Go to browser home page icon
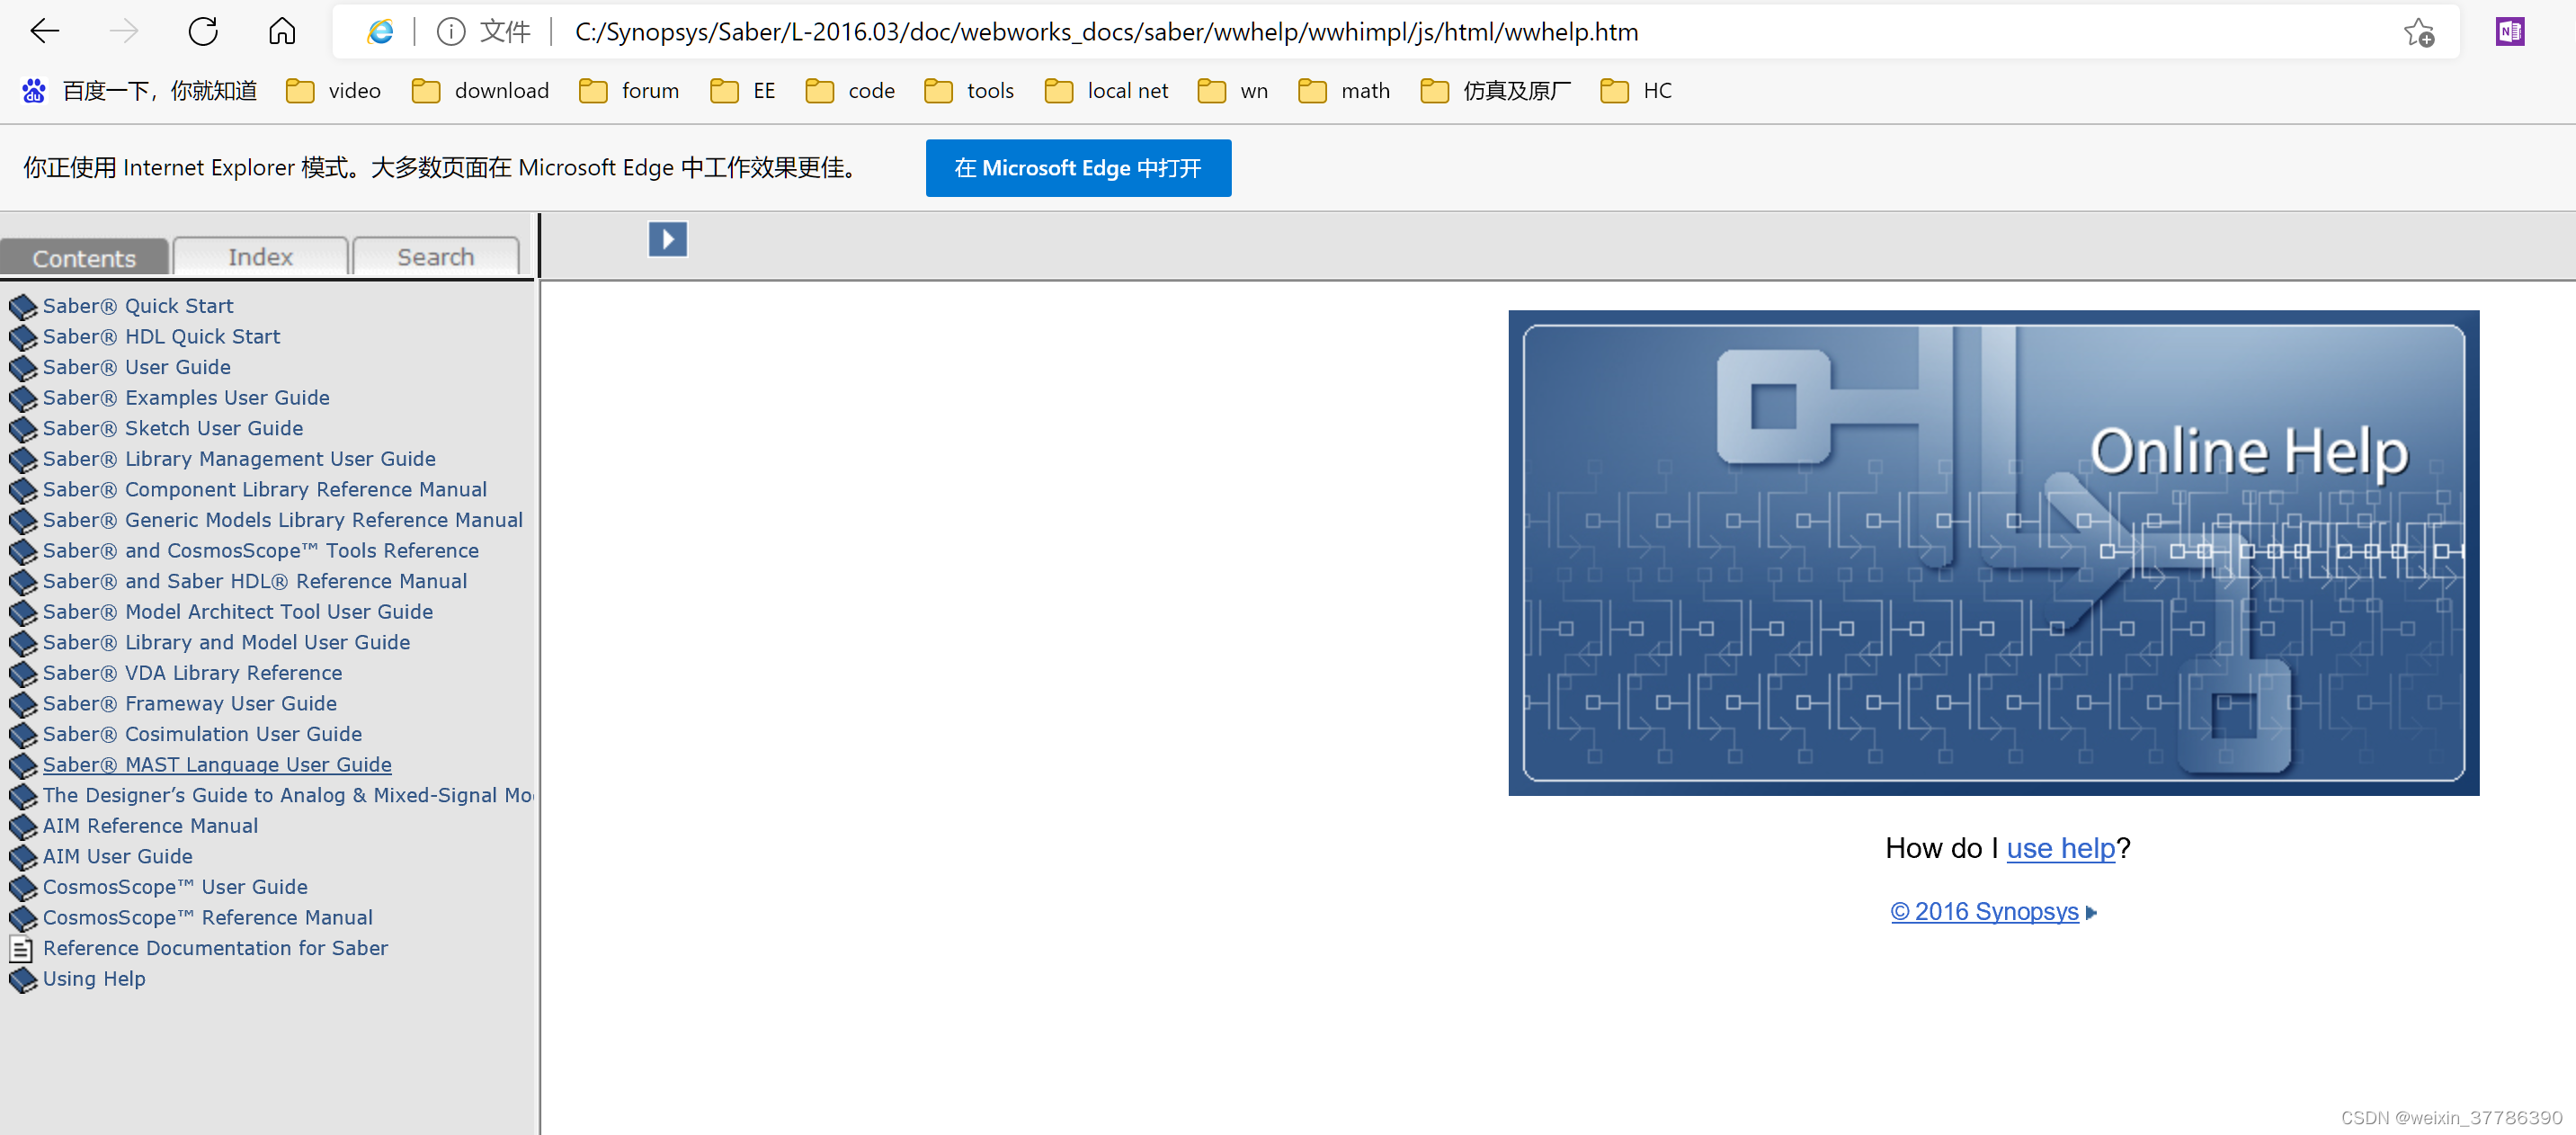2576x1135 pixels. pos(282,32)
